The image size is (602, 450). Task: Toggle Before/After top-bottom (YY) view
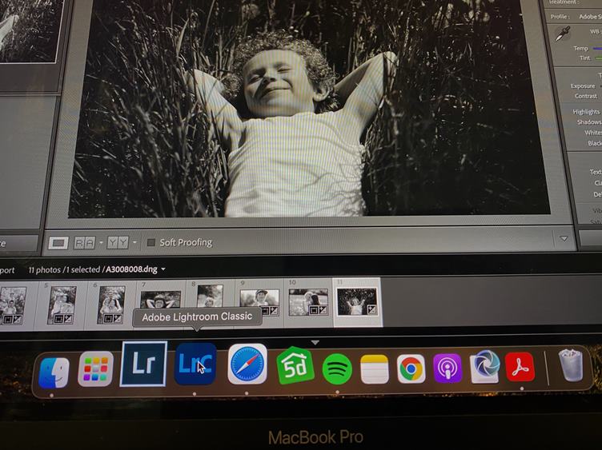coord(118,243)
